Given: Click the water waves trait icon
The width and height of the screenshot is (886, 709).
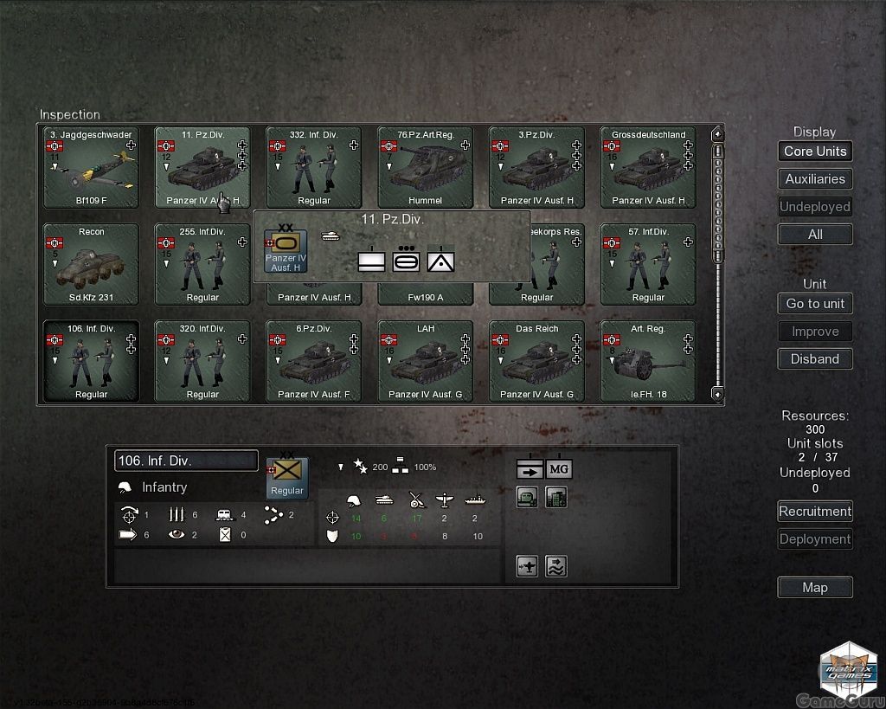Looking at the screenshot, I should click(x=556, y=566).
